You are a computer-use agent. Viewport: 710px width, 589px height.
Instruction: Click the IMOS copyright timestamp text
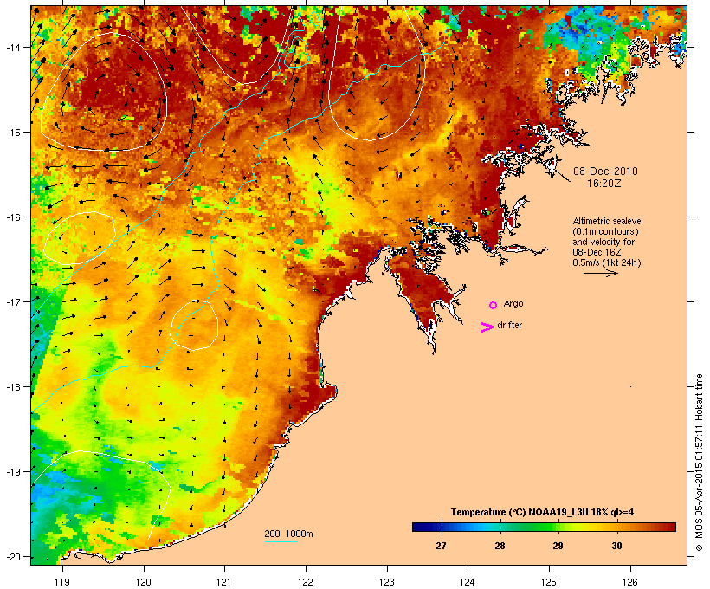tap(699, 463)
